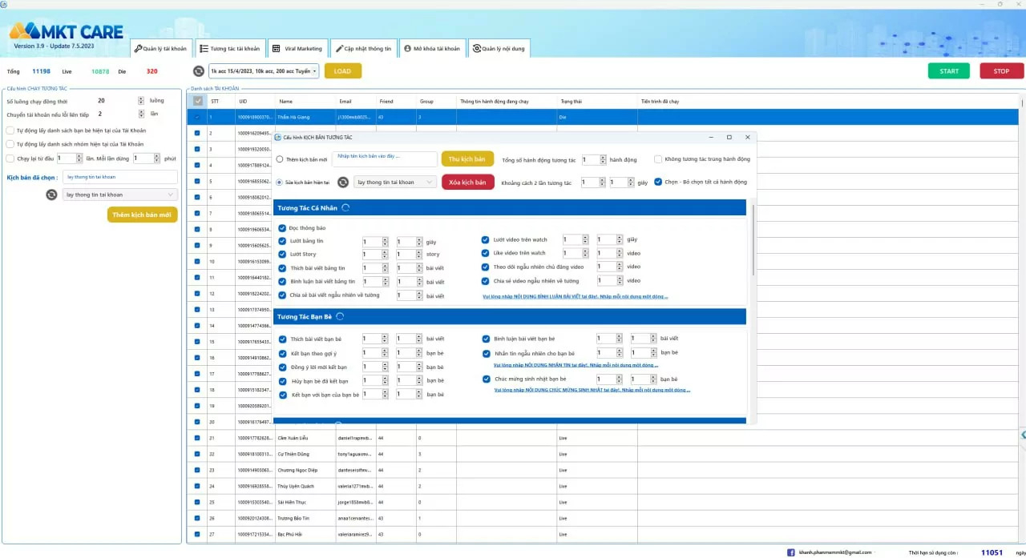Screen dimensions: 1026x558
Task: Open the 'Mở khóa tài khoản' tab
Action: [x=431, y=49]
